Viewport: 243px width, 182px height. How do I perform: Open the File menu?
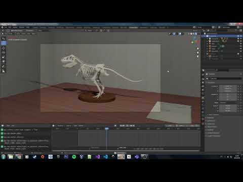(x=6, y=27)
